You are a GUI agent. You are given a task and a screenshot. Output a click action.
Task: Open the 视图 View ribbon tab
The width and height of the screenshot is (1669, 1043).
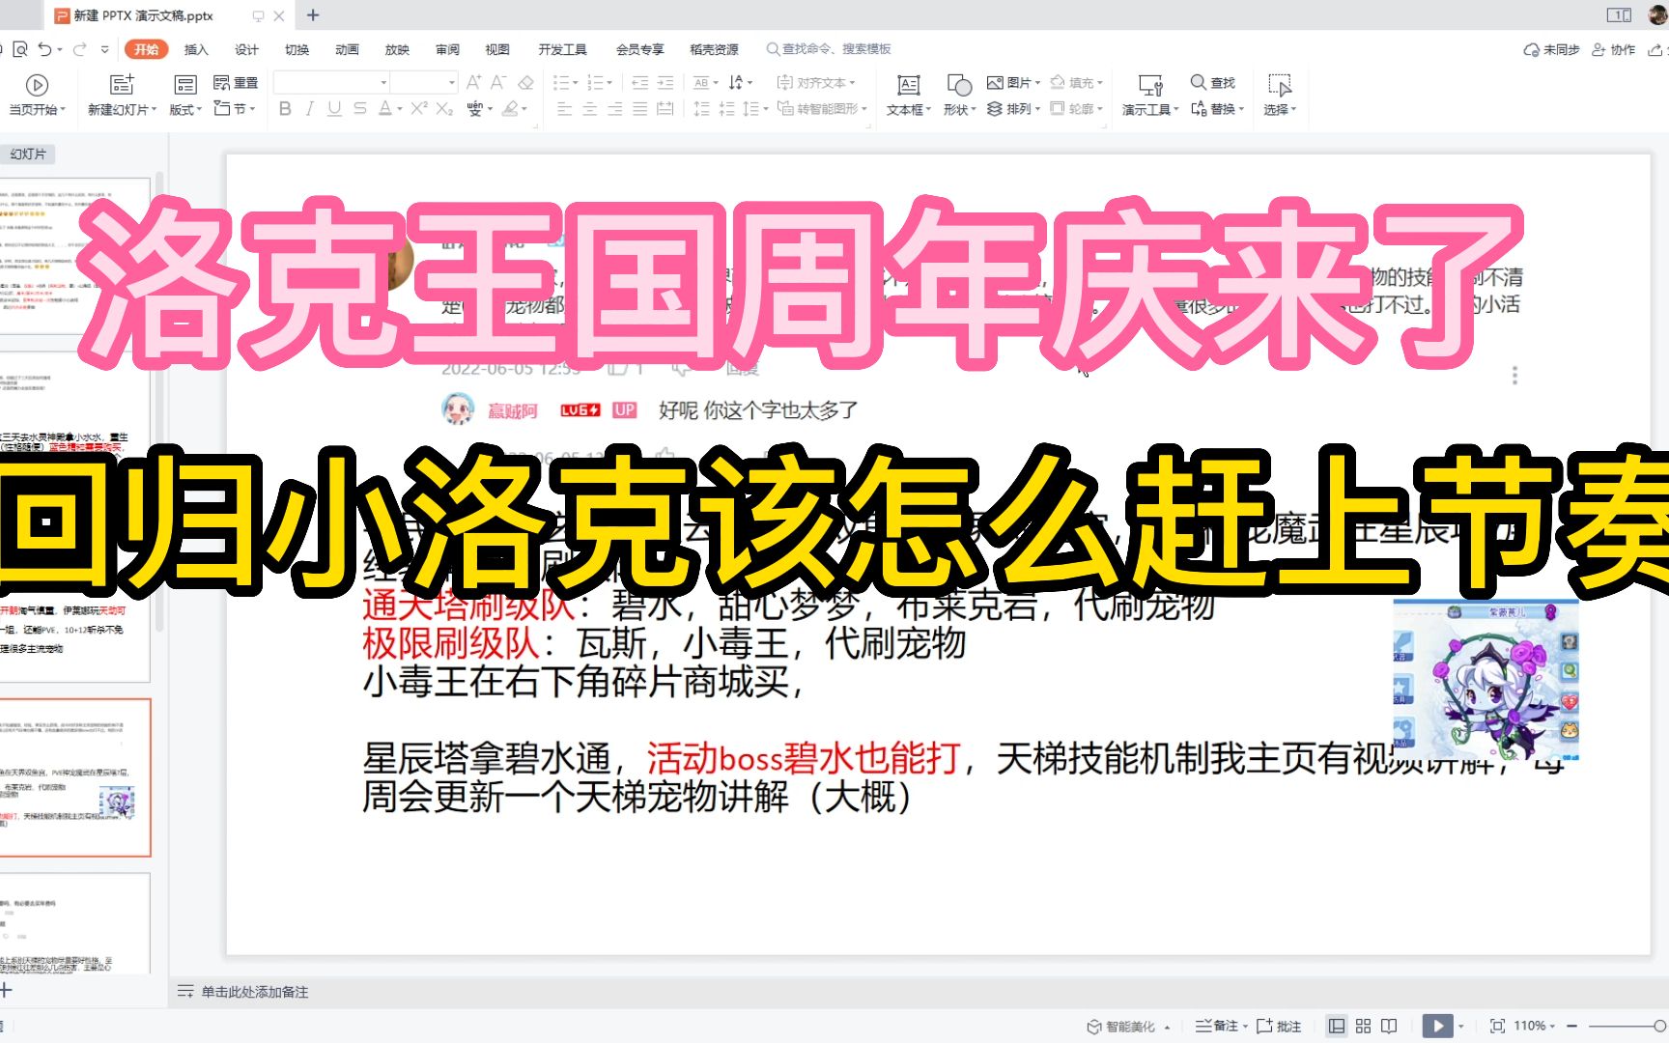(x=497, y=49)
